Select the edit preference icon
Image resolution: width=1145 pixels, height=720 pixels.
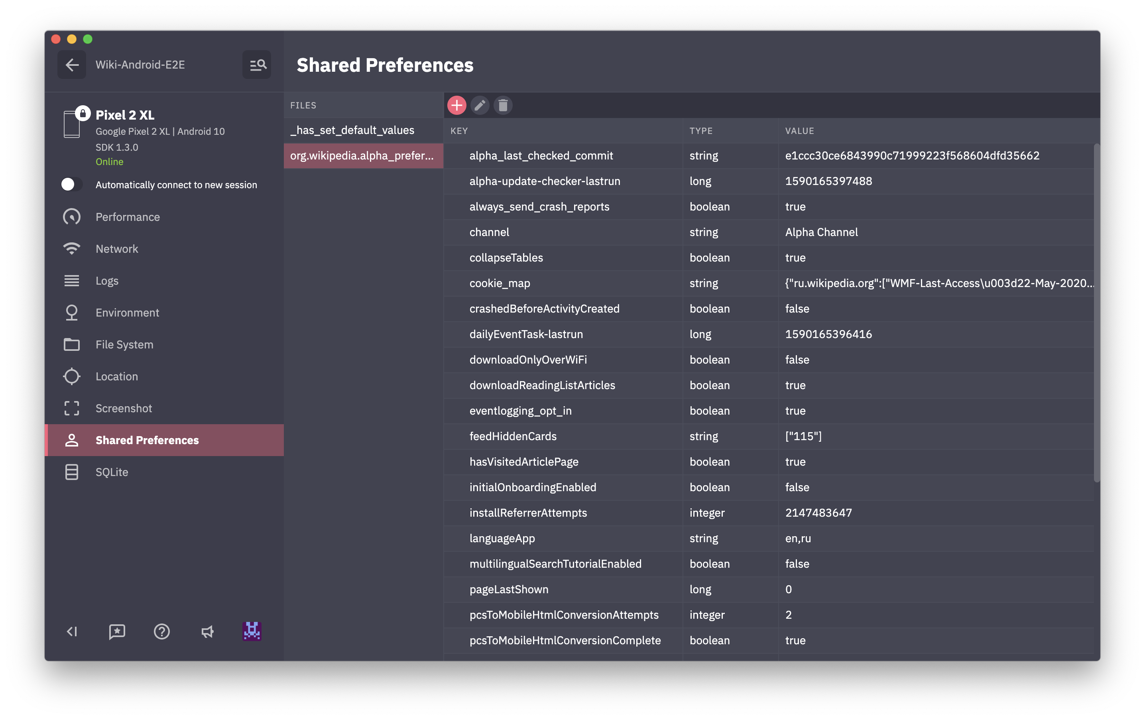[x=480, y=105]
